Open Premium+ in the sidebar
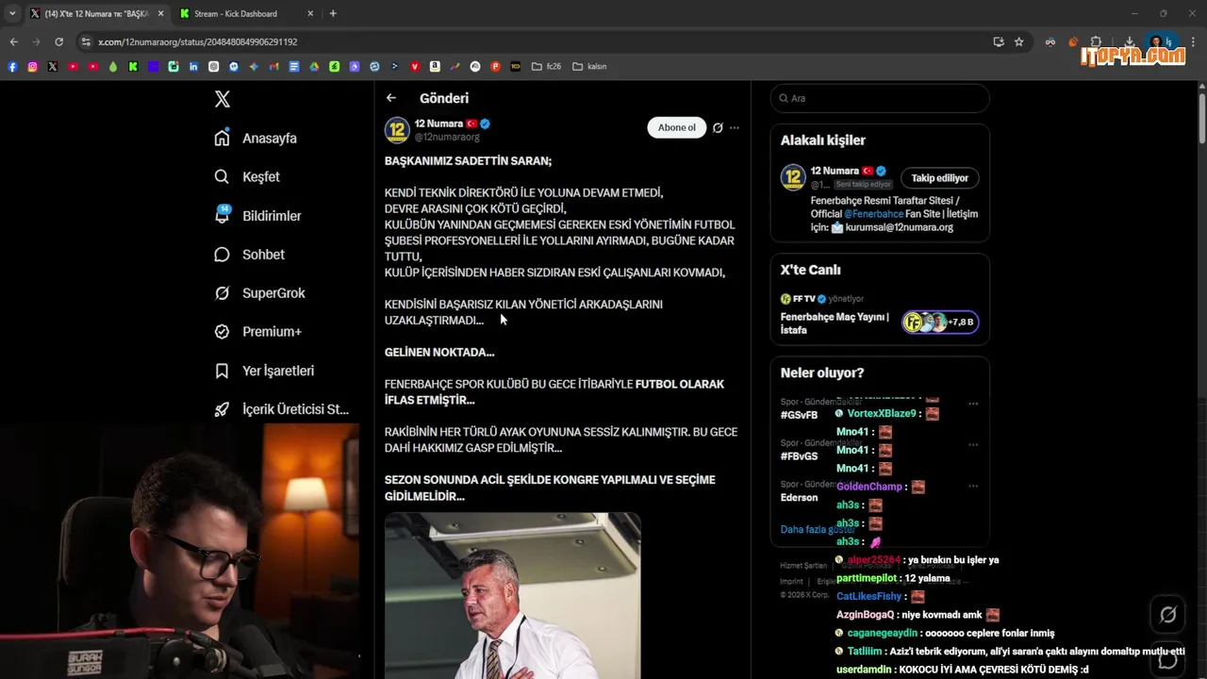The image size is (1207, 679). click(x=257, y=332)
